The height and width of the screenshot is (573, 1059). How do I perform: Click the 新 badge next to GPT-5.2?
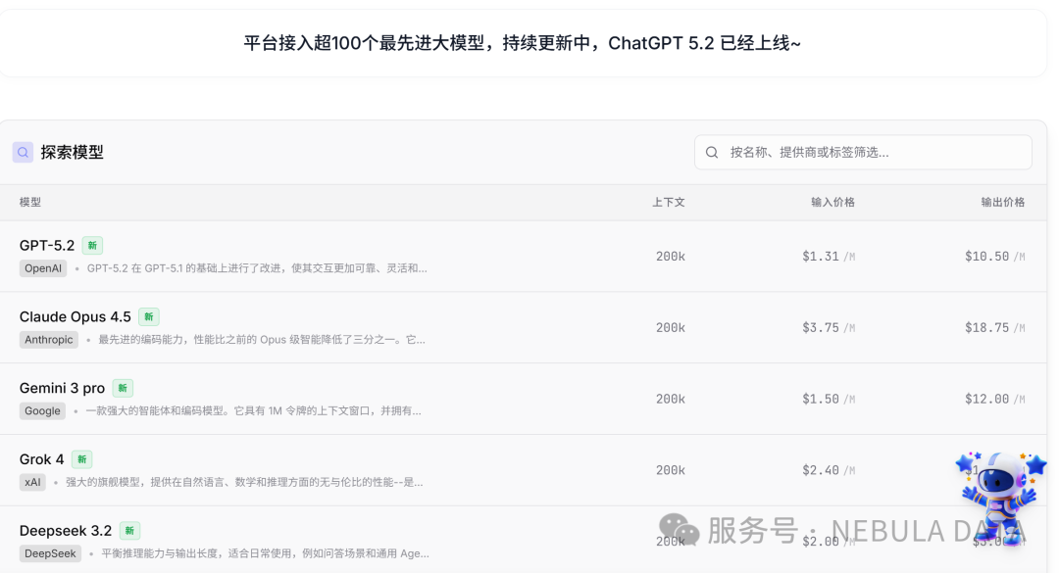[x=92, y=246]
